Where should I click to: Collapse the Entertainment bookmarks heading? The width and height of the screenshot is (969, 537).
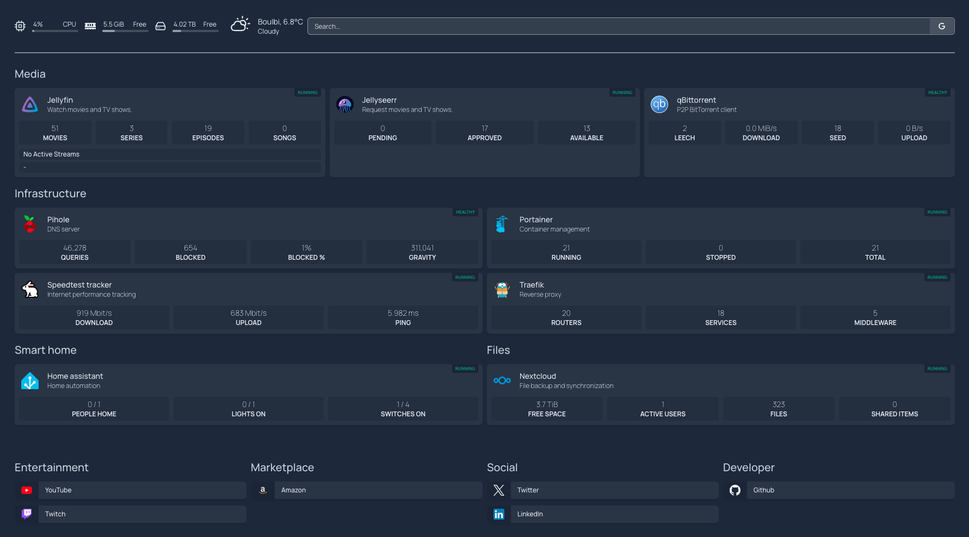[x=51, y=467]
